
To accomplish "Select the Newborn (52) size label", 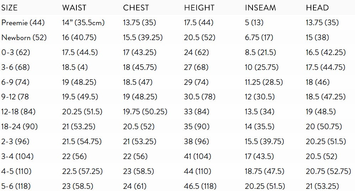I will (x=24, y=38).
